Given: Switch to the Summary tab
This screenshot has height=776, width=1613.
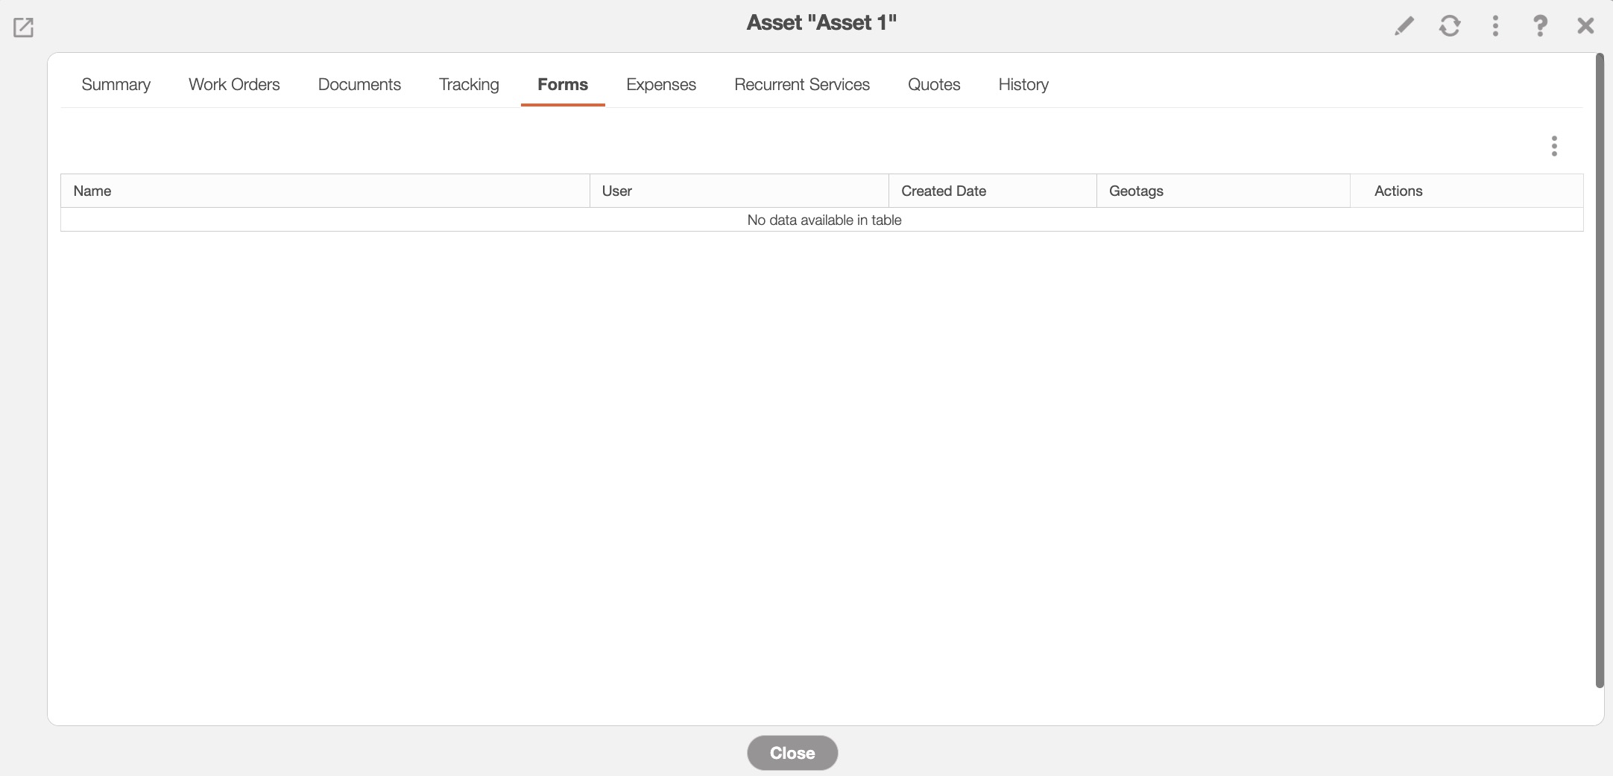Looking at the screenshot, I should [116, 85].
